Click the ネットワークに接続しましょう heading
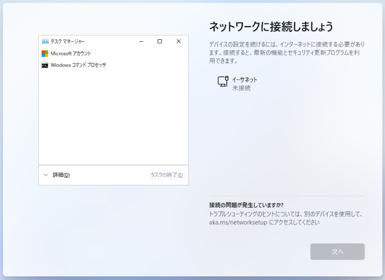This screenshot has height=280, width=385. (271, 27)
